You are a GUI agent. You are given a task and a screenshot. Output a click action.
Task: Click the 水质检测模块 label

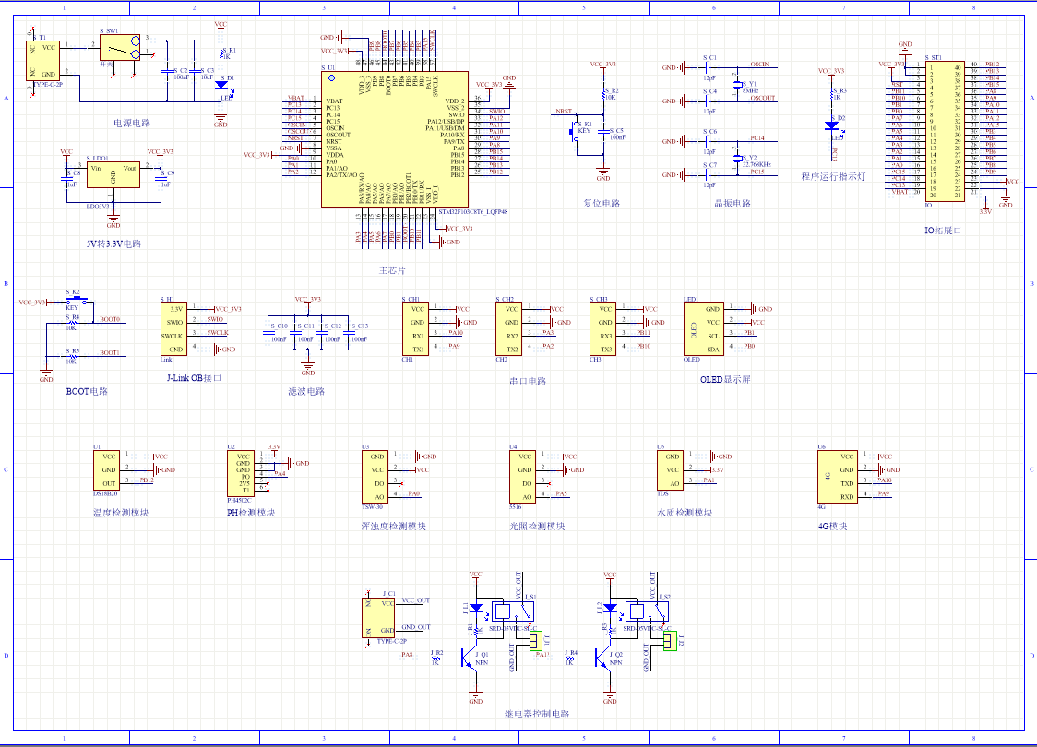[x=685, y=513]
